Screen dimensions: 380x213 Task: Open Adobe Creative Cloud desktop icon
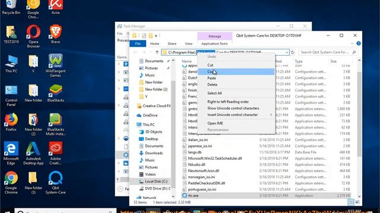(x=55, y=154)
